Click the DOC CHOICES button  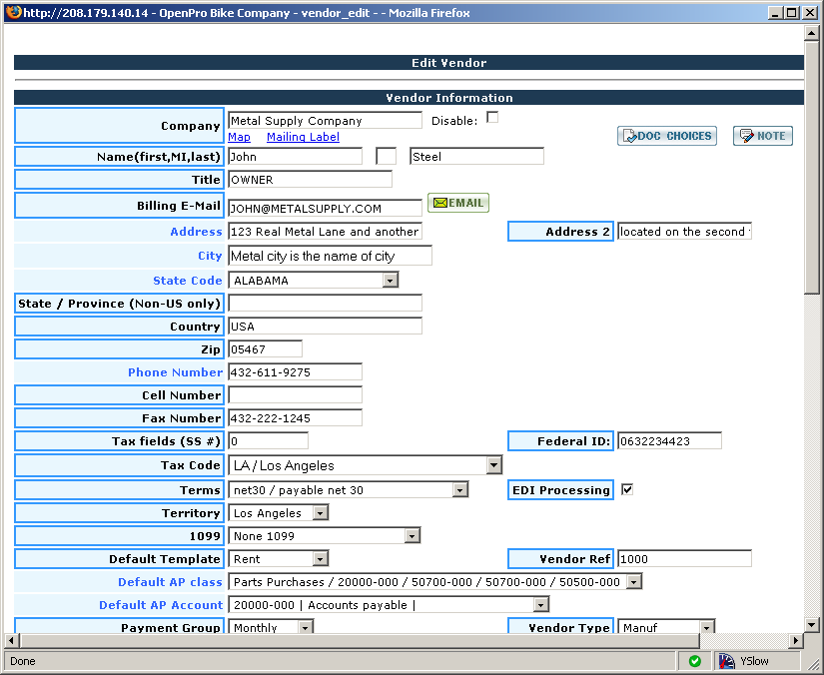tap(666, 136)
